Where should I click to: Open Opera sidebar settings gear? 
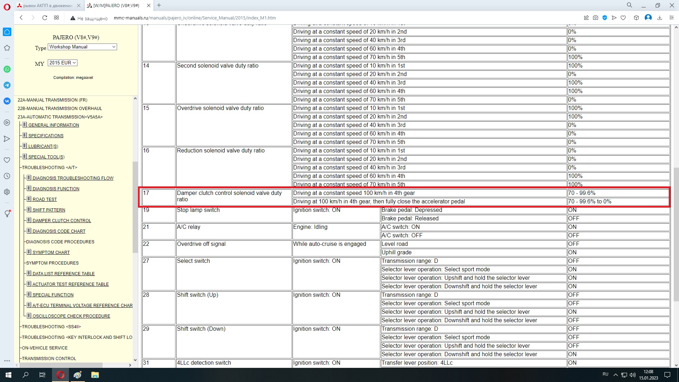[x=7, y=192]
